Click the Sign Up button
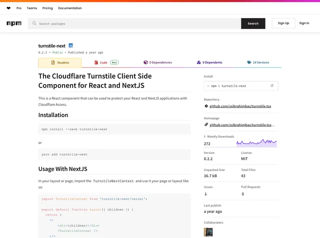The width and height of the screenshot is (320, 238). pyautogui.click(x=283, y=23)
